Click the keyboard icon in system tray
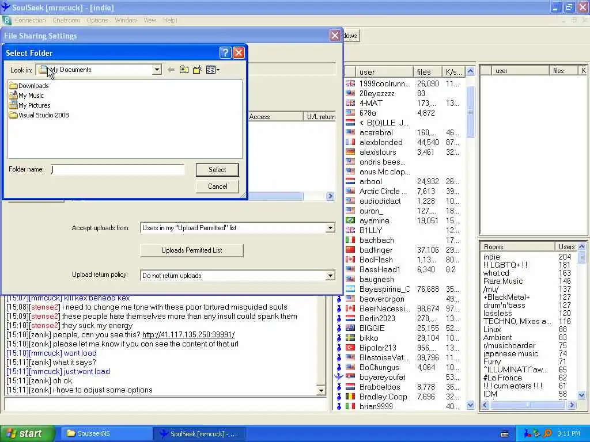 click(x=505, y=434)
